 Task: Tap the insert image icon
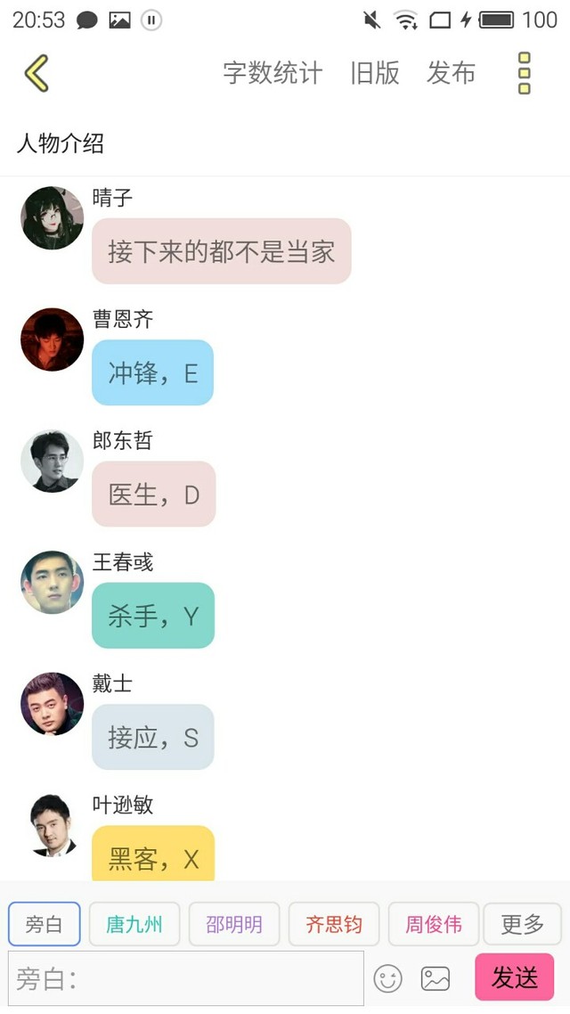click(435, 978)
